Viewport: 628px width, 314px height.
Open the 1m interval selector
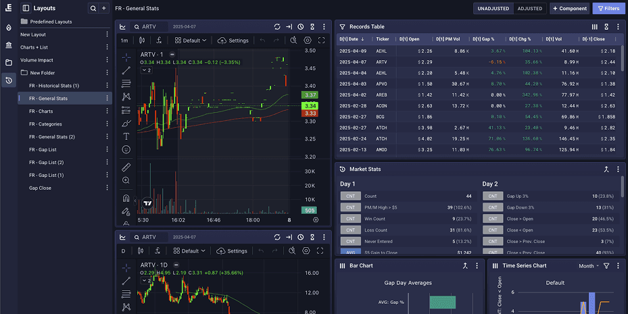[124, 41]
